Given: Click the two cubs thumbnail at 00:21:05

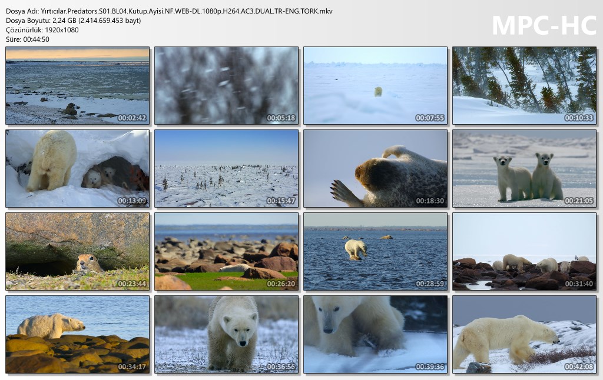Looking at the screenshot, I should (525, 169).
